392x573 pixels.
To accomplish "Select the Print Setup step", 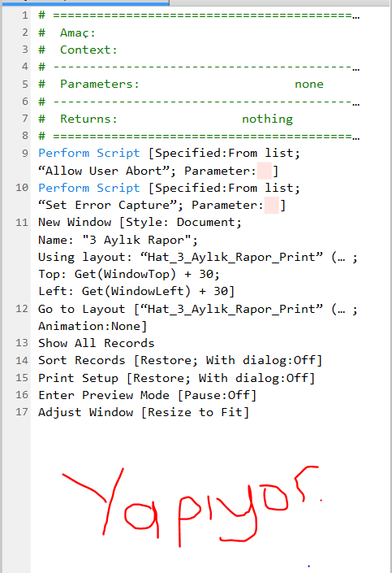I will (177, 378).
